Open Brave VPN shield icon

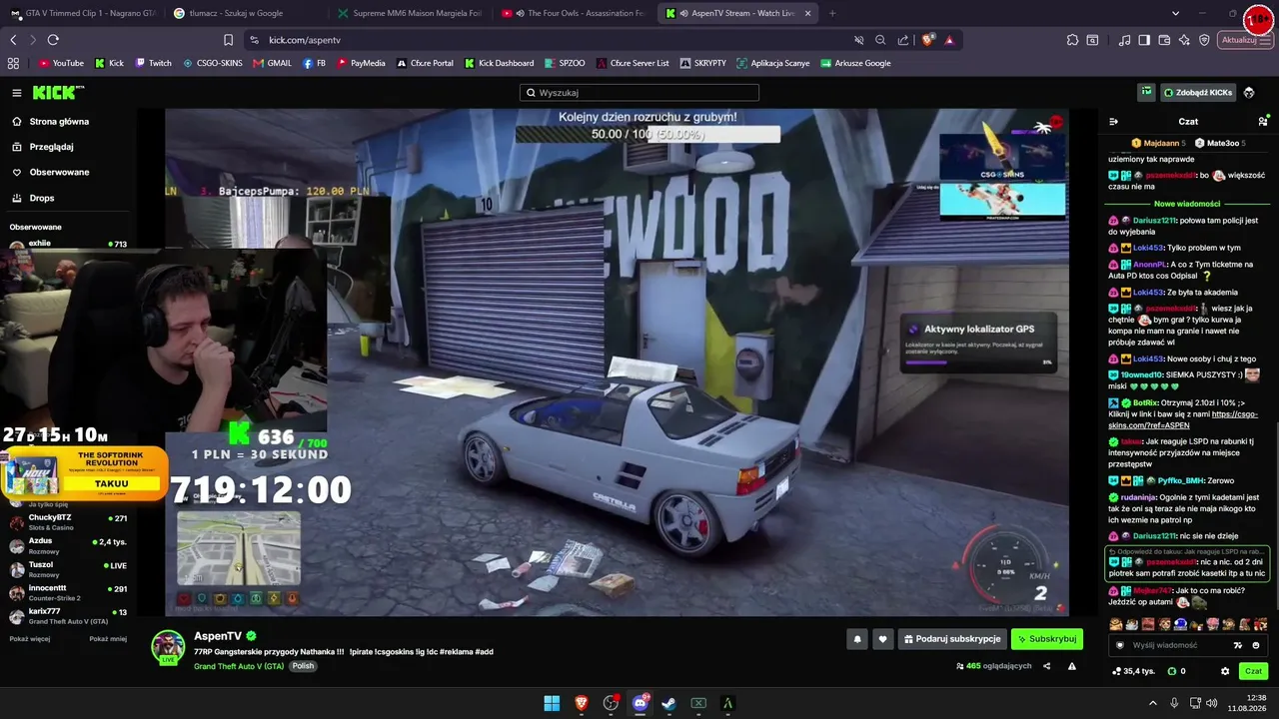point(1204,40)
